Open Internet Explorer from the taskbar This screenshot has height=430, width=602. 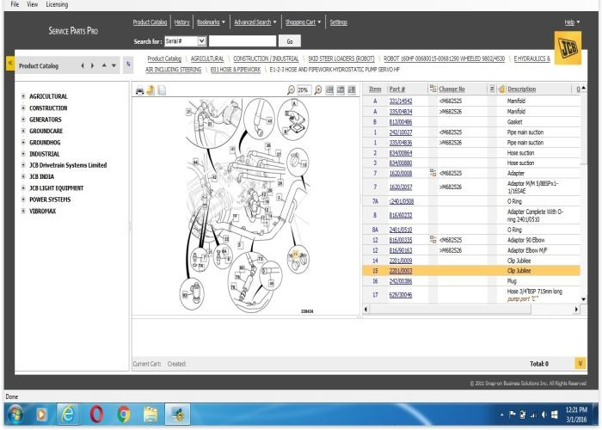tap(68, 415)
